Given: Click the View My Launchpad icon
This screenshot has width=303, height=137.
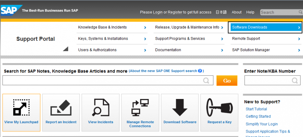Looking at the screenshot, I should click(21, 107).
